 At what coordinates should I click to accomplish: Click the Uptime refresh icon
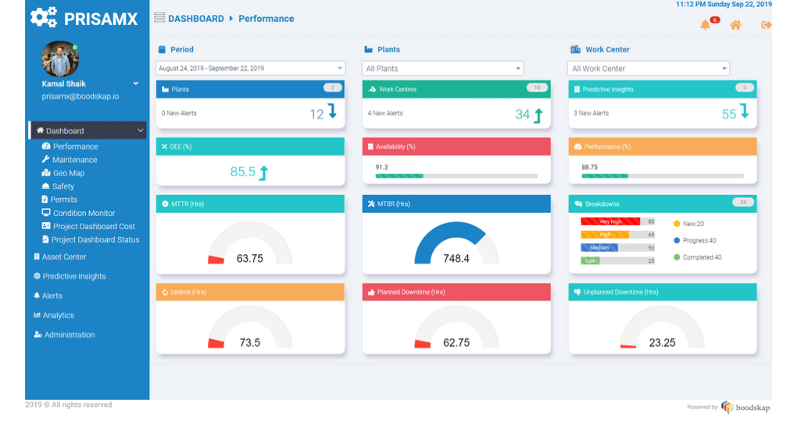click(165, 292)
